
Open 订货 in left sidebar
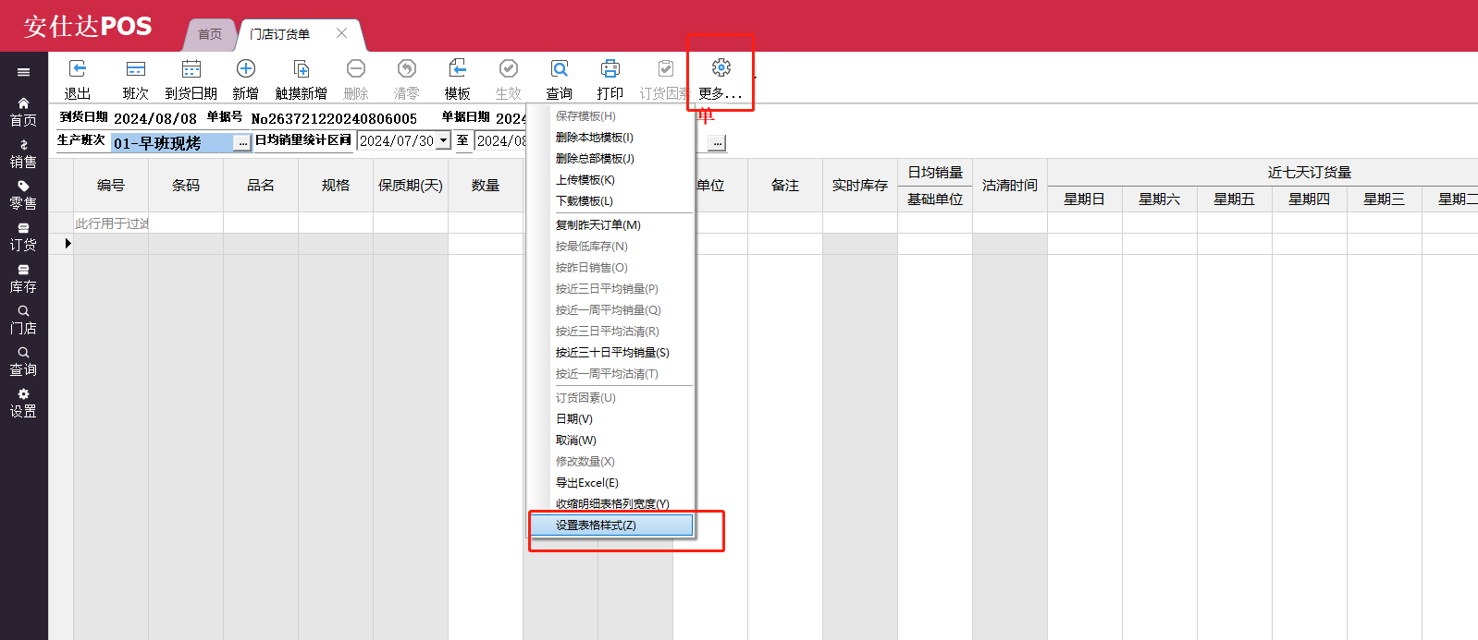[x=23, y=236]
